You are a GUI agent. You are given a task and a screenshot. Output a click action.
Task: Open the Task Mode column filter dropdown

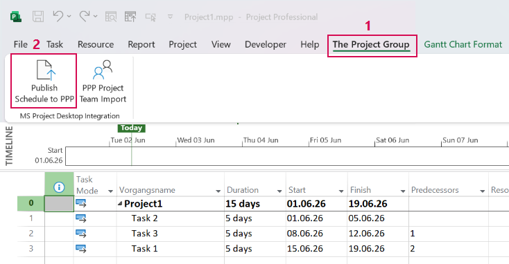pyautogui.click(x=110, y=191)
